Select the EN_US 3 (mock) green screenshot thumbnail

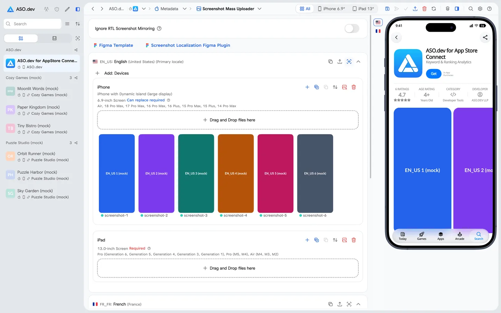[196, 174]
